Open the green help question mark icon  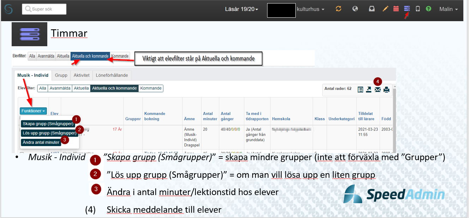coord(428,9)
